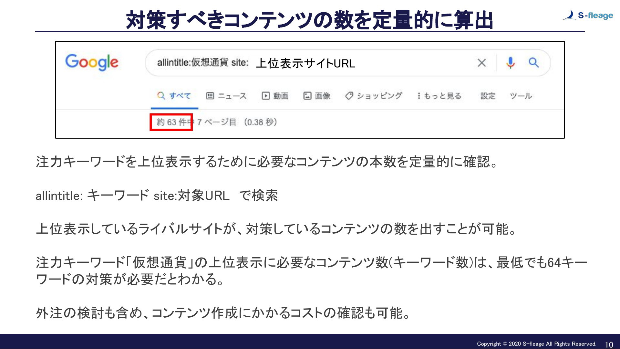Click the page number 10
Viewport: 620px width, 349px height.
(609, 344)
